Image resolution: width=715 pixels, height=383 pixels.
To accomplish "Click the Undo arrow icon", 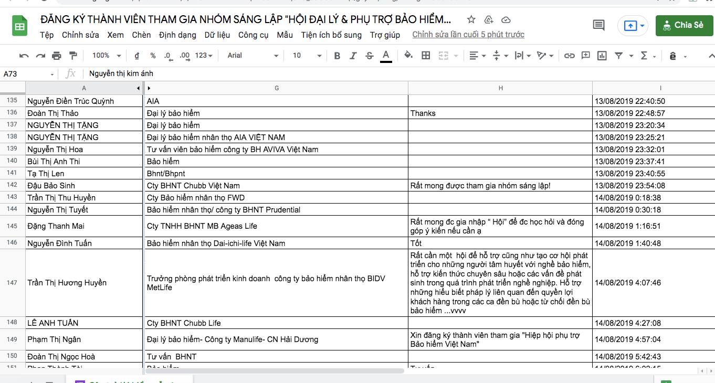I will (x=24, y=56).
